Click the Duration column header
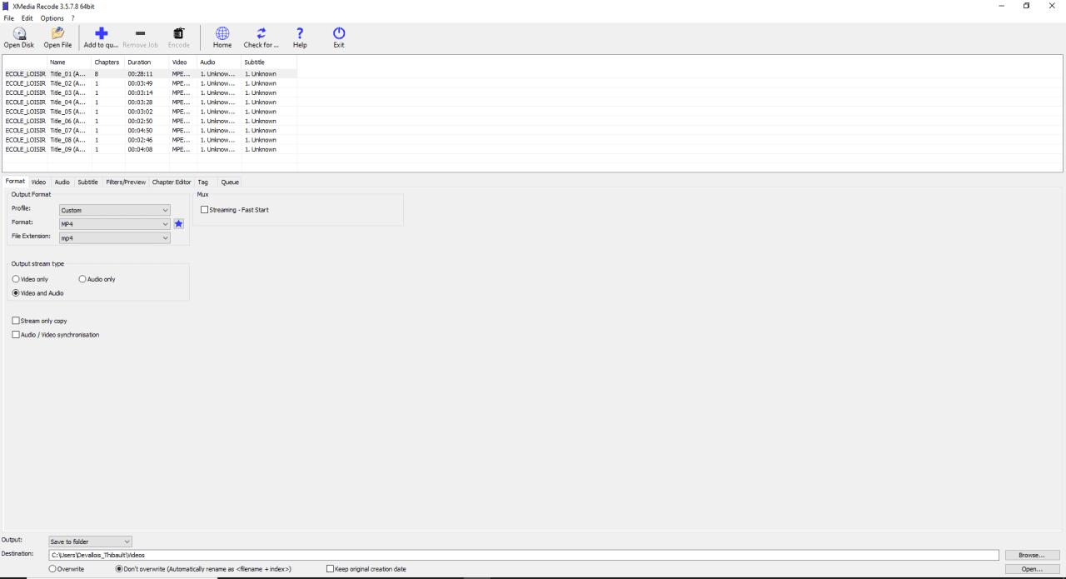Screen dimensions: 1066x579 147,62
